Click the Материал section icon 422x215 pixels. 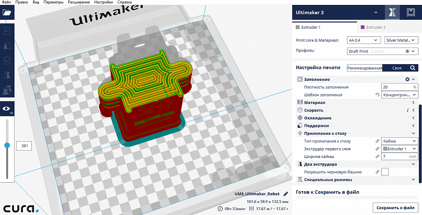(300, 102)
